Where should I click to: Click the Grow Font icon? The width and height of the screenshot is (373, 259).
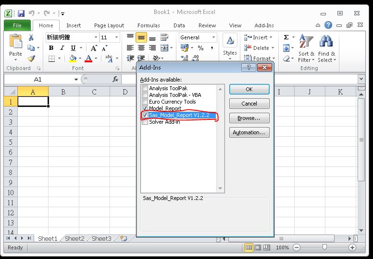pyautogui.click(x=94, y=48)
